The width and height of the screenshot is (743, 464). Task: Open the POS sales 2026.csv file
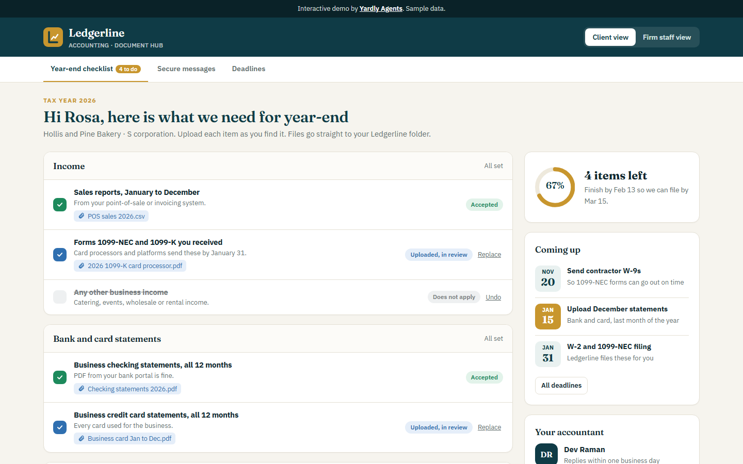click(111, 216)
